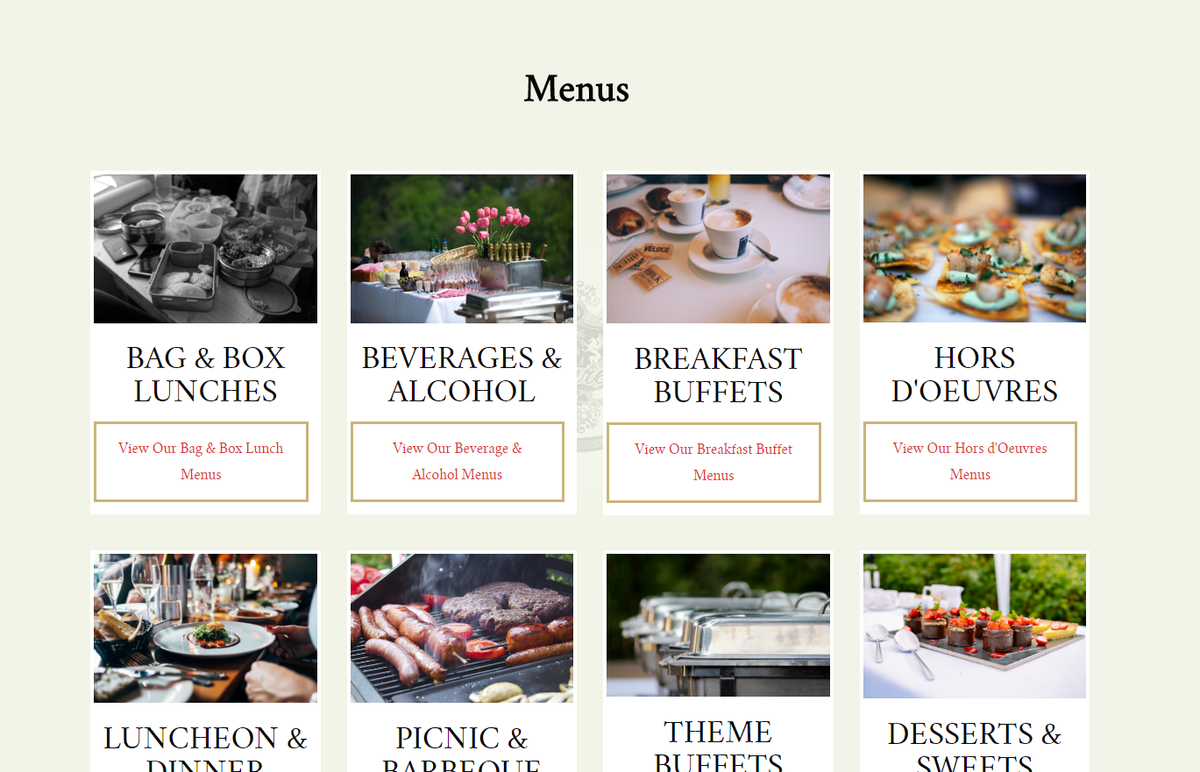Open the Picnic & Barbeque heading
Viewport: 1200px width, 772px height.
coord(462,747)
